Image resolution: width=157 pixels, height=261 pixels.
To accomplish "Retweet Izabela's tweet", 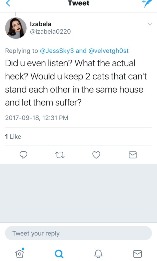I will click(60, 155).
